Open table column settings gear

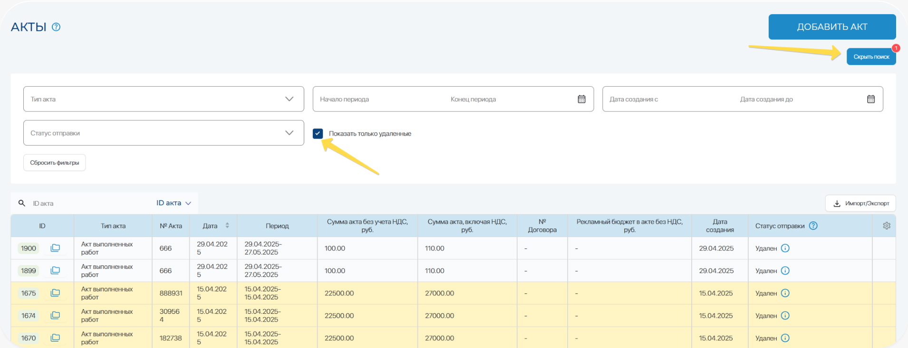coord(886,226)
